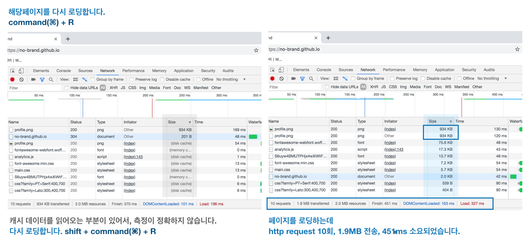Click the record button in left DevTools
Viewport: 531px width, 248px height.
(12, 80)
